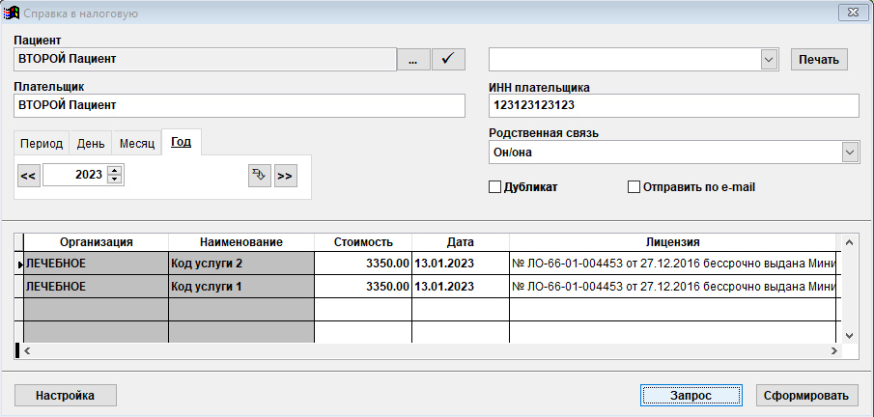Click the Сформировать button
This screenshot has height=417, width=874.
(x=805, y=395)
